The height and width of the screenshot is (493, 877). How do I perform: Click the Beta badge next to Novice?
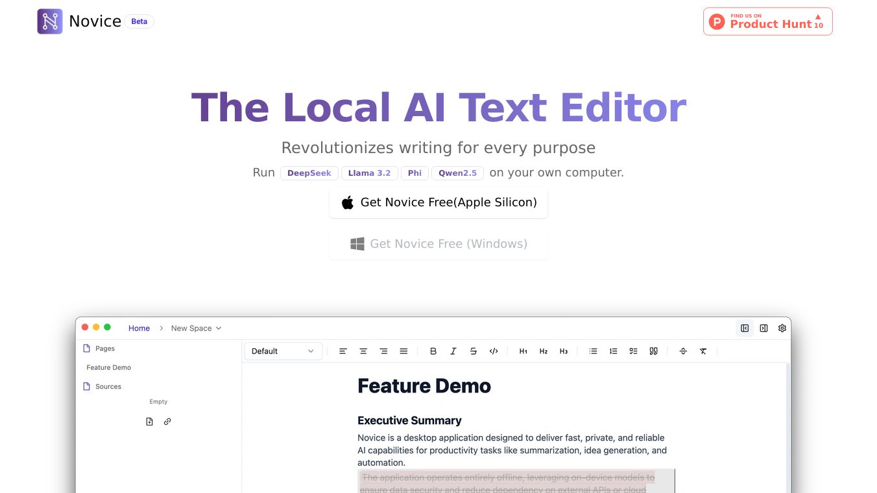[139, 21]
